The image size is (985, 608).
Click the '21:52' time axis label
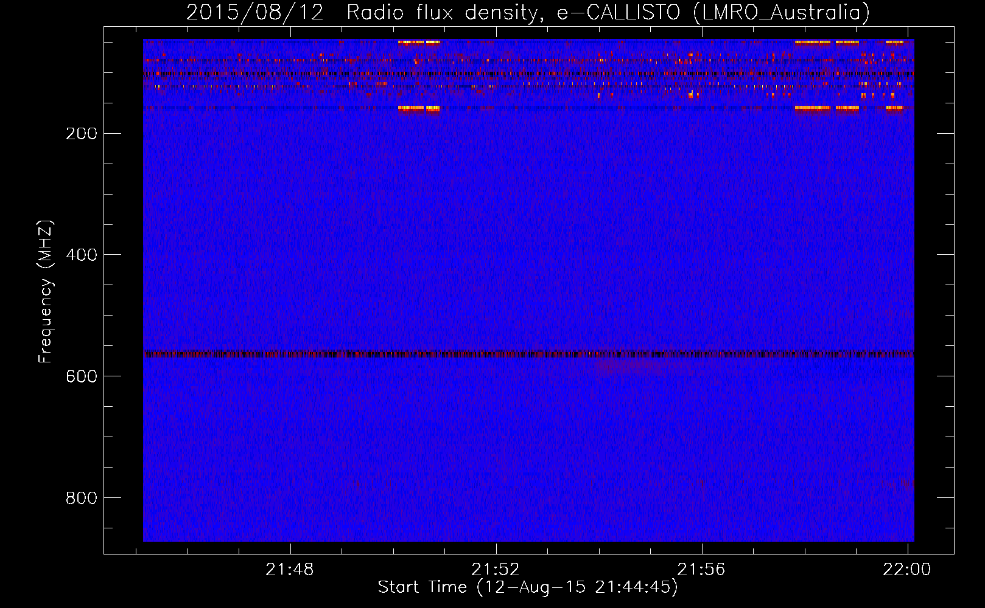point(496,570)
